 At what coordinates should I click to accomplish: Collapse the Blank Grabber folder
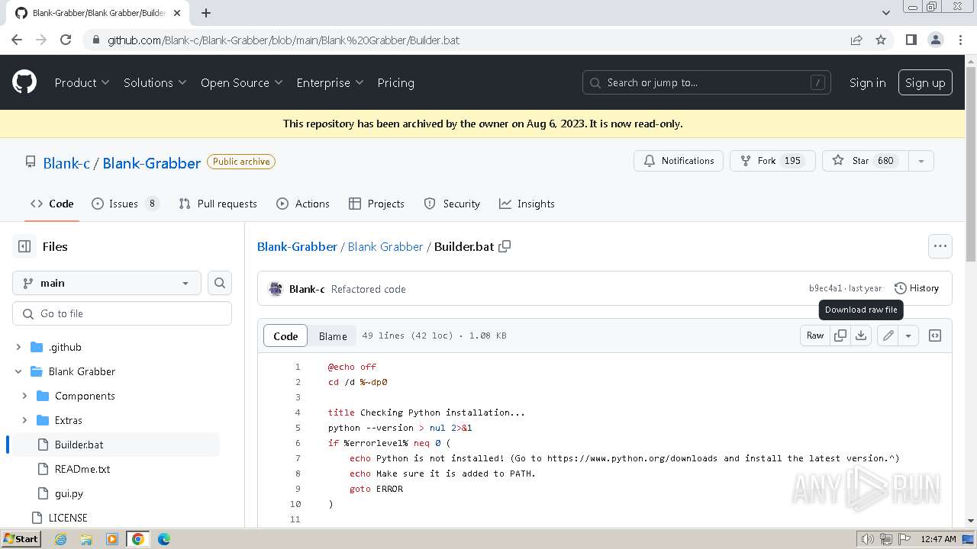[18, 371]
